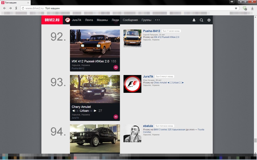Click card title ИЖ 412 Рыжий ИЖик 2.0
The image size is (257, 160).
(90, 61)
